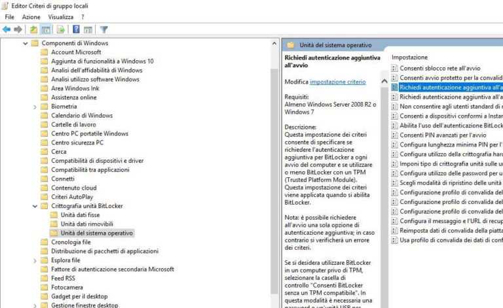The image size is (503, 308).
Task: Select Analisi utilizzo software Windows folder
Action: pyautogui.click(x=95, y=79)
